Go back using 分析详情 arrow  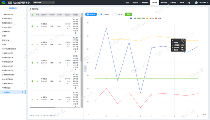30,9
